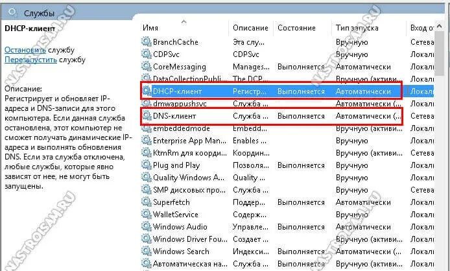Select the DataCollectionPubli... service name
Image resolution: width=450 pixels, height=271 pixels.
(190, 79)
